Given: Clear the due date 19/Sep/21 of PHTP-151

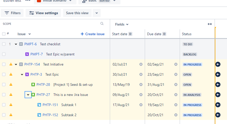Looking at the screenshot, I should tap(176, 105).
